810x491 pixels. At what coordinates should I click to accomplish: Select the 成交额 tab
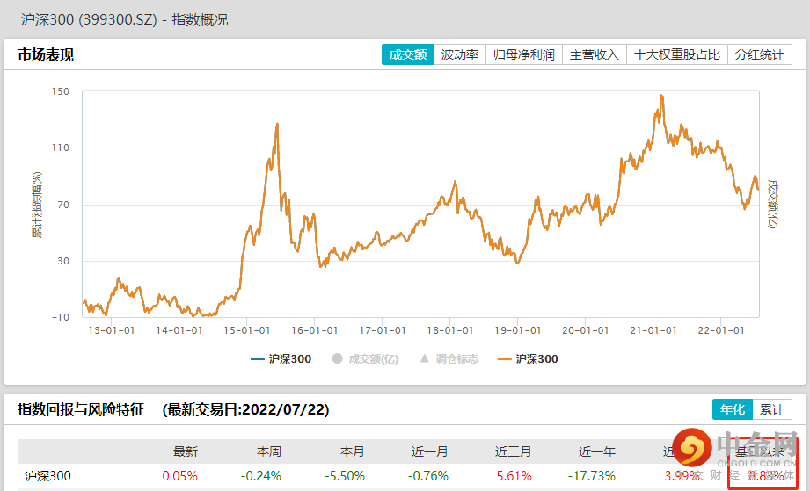click(x=408, y=54)
